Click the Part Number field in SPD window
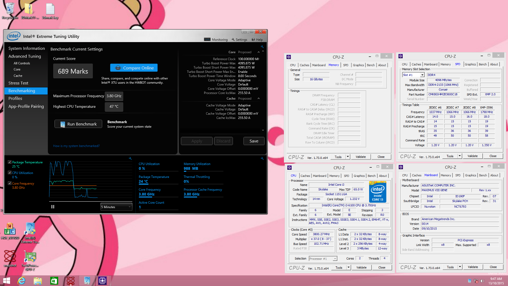 443,95
